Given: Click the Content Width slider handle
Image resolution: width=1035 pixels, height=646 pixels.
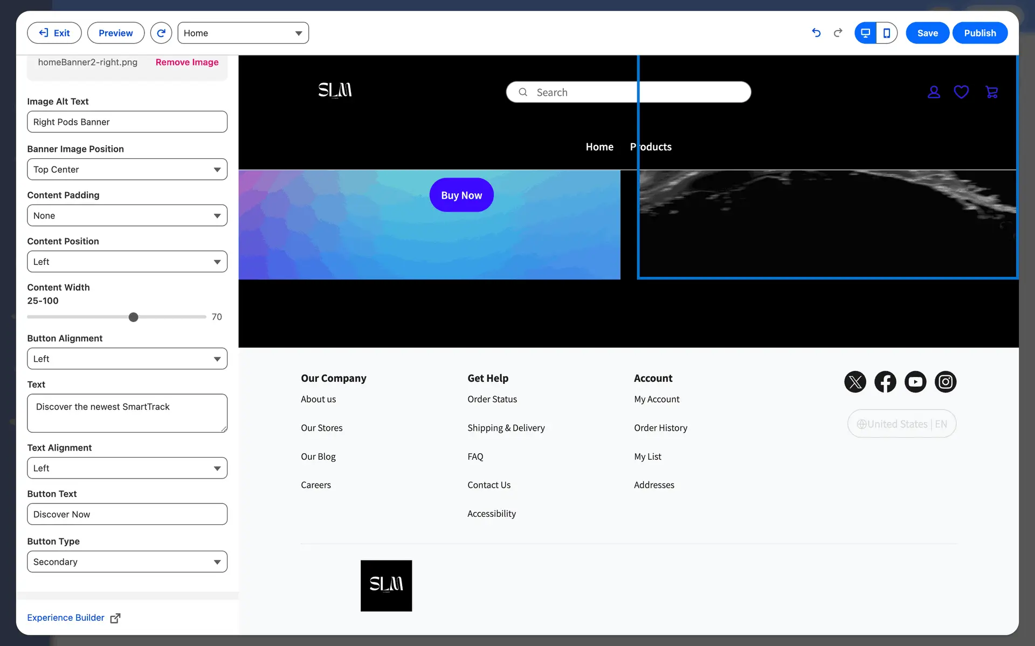Looking at the screenshot, I should 134,317.
